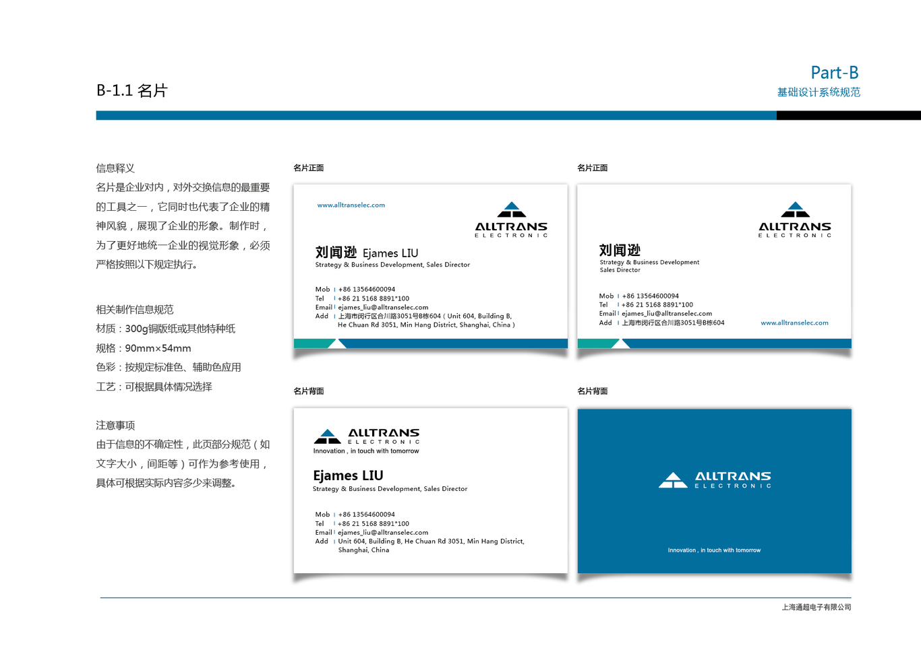The height and width of the screenshot is (656, 921).
Task: Select the "B-1.1 名片" page heading
Action: (132, 90)
